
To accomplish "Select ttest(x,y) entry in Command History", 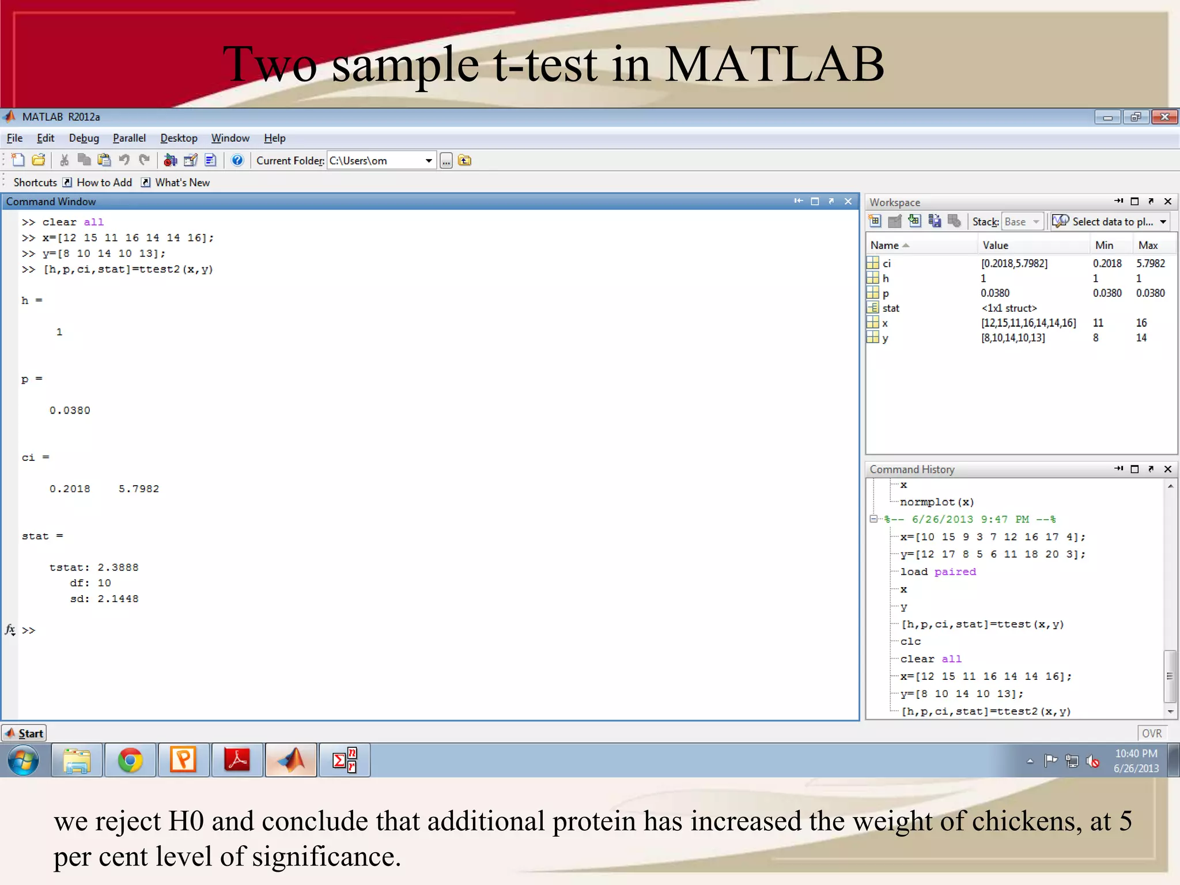I will [x=982, y=625].
